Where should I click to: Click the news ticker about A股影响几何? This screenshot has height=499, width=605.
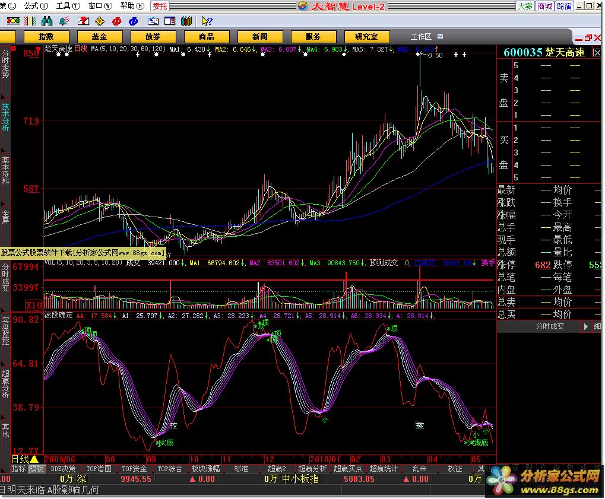(x=49, y=490)
